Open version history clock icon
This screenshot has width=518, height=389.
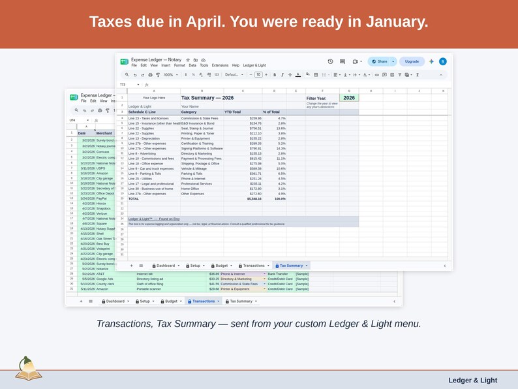330,61
